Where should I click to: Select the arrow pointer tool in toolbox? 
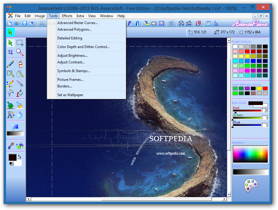click(11, 43)
